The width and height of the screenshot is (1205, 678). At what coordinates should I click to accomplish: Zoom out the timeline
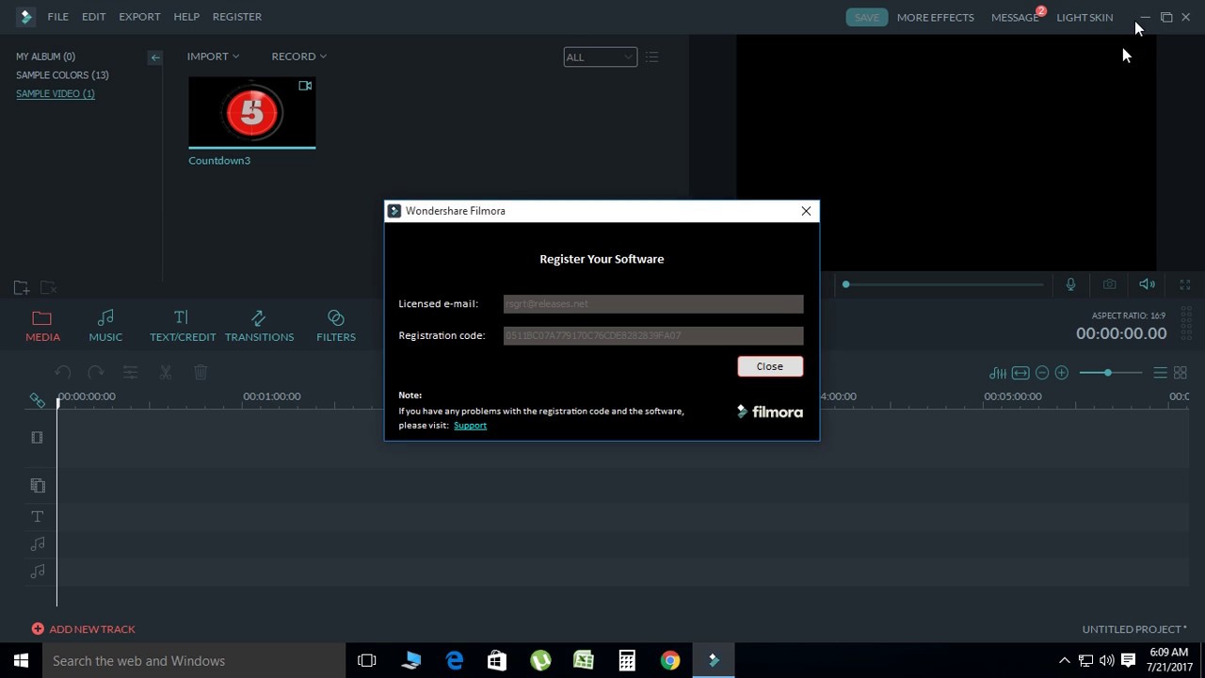point(1042,373)
